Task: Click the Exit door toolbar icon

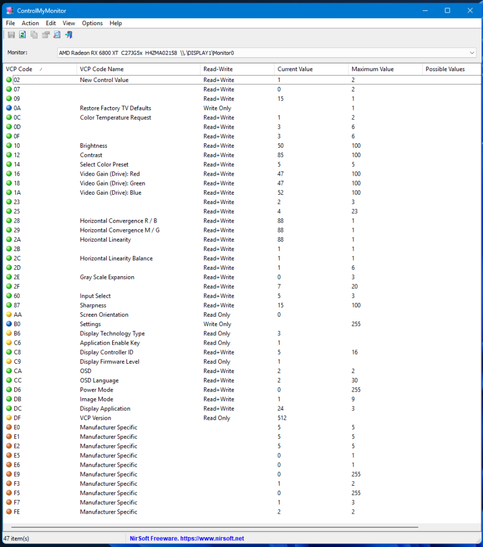Action: 68,35
